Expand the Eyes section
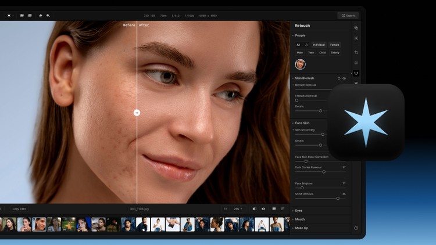 click(298, 211)
